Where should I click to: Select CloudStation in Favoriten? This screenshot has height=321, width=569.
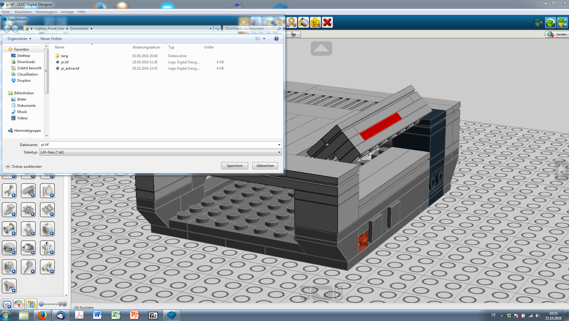[27, 75]
